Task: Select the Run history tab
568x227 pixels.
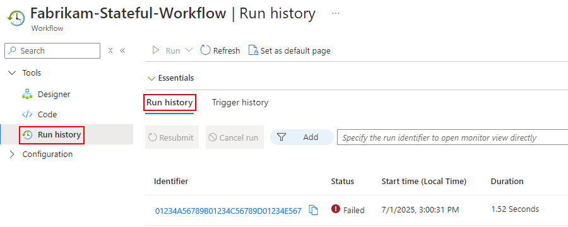Action: (170, 103)
